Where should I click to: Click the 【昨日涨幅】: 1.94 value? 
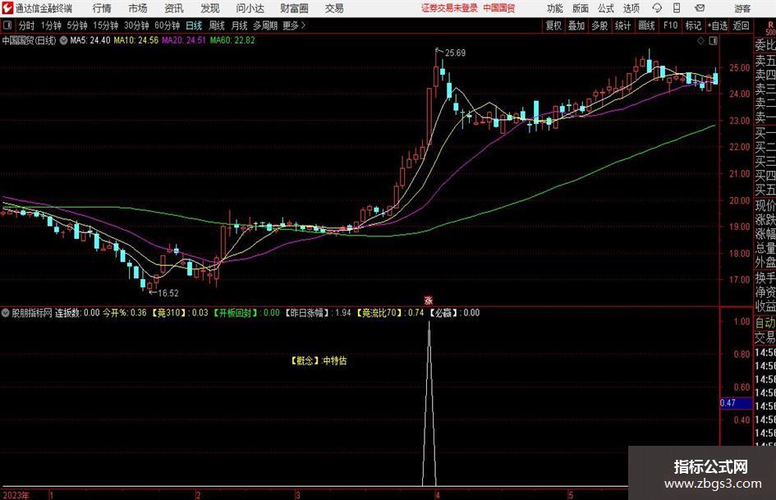(318, 313)
